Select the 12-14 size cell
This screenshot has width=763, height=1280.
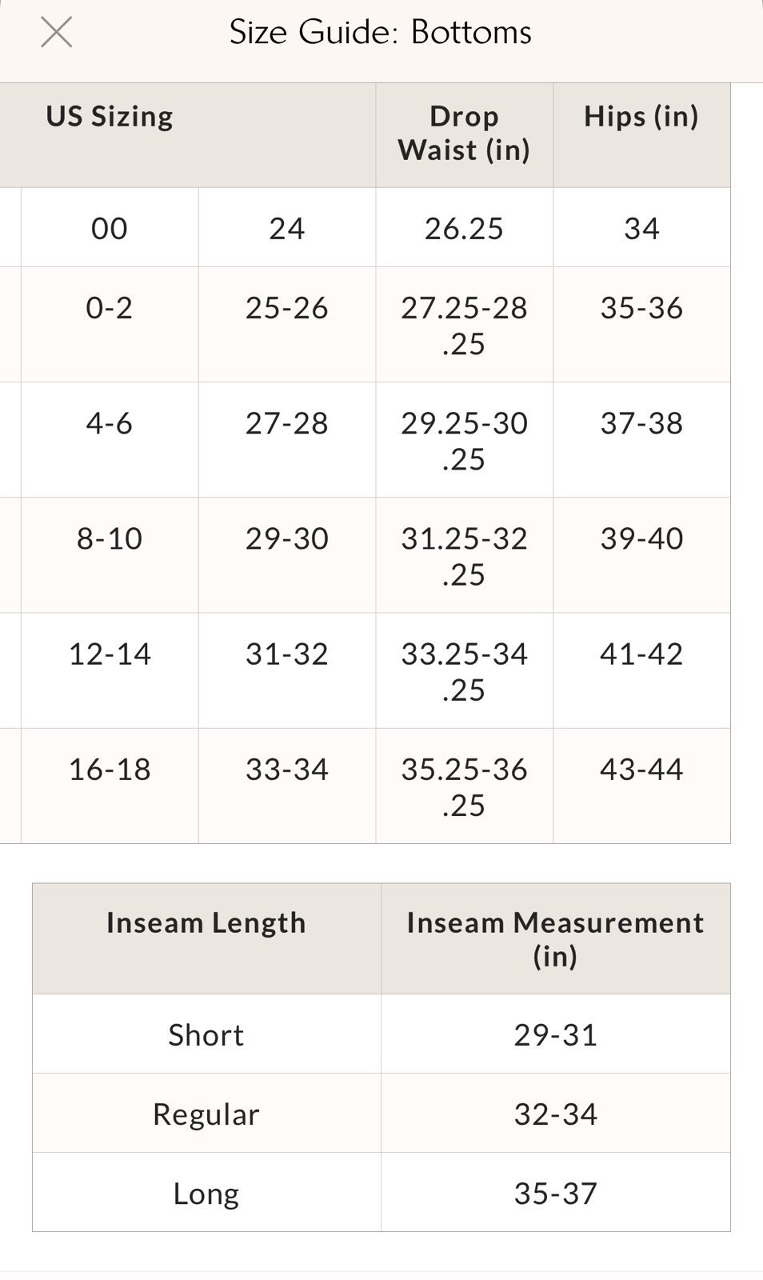pos(110,670)
